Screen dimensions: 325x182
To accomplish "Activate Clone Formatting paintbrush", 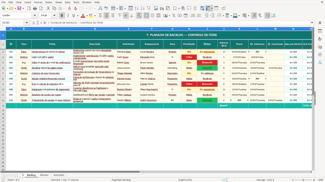I will (69, 8).
